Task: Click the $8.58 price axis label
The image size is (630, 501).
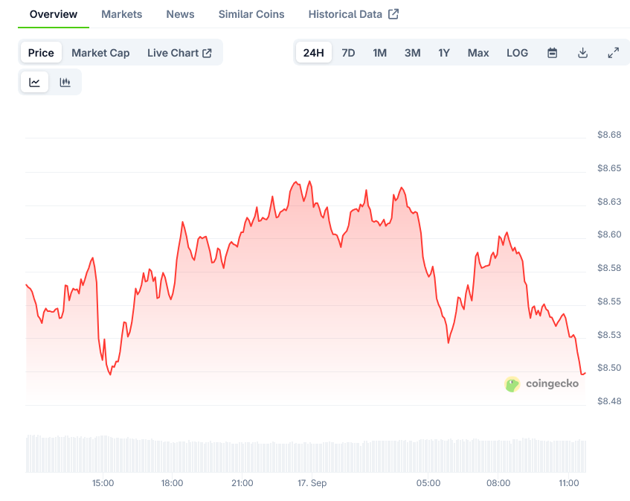Action: pyautogui.click(x=609, y=268)
